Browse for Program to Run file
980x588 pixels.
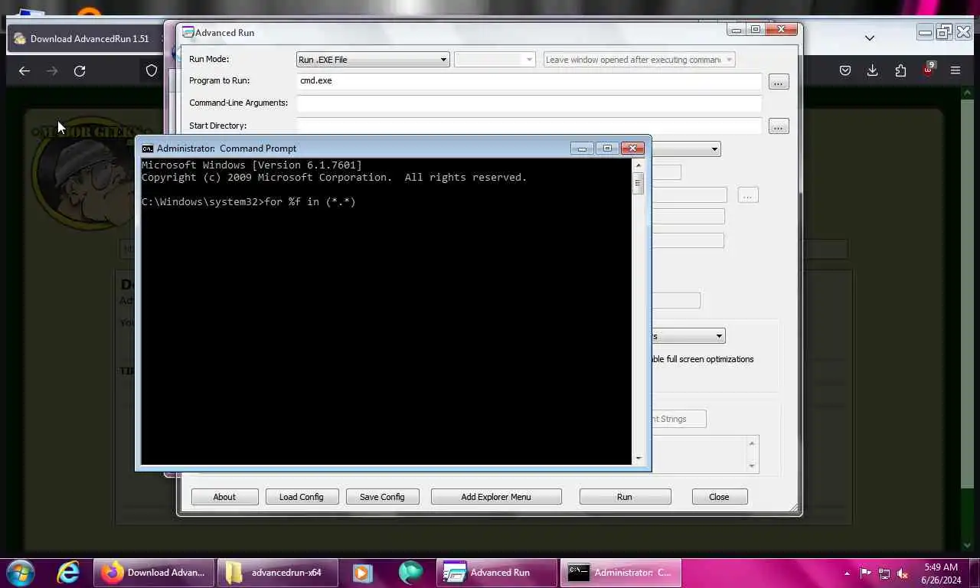coord(779,81)
